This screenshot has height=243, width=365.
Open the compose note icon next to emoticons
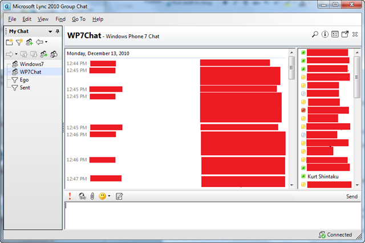(119, 196)
